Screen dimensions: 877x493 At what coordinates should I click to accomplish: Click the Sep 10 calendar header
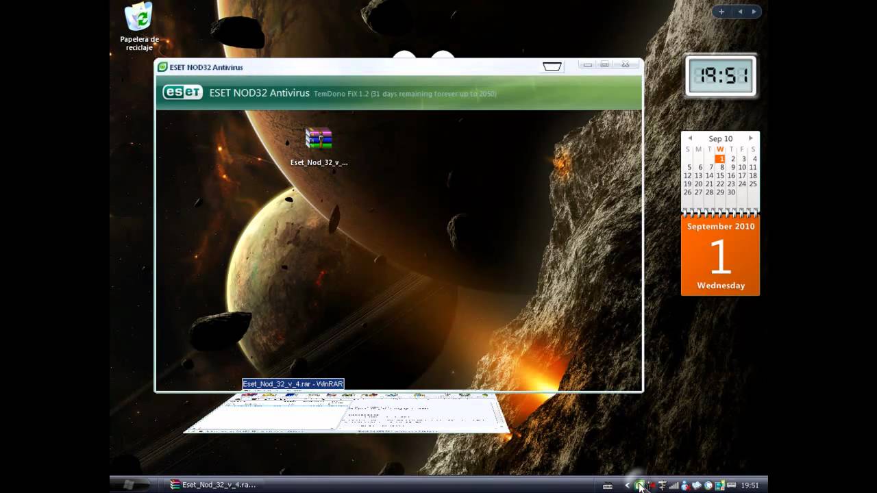(720, 138)
